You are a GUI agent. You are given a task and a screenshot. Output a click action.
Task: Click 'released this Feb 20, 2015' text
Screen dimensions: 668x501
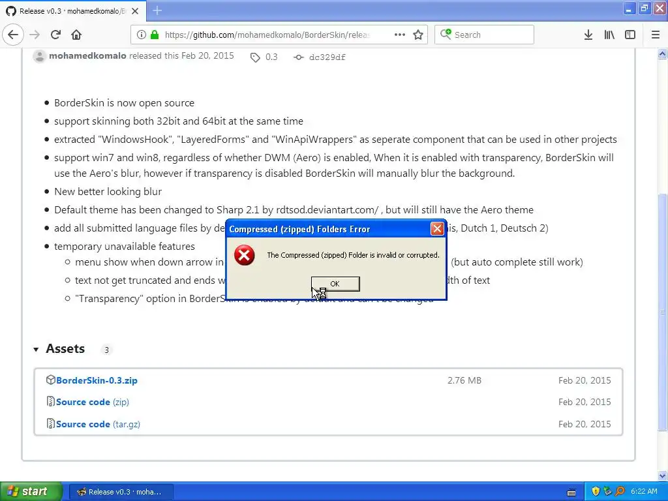click(x=181, y=56)
